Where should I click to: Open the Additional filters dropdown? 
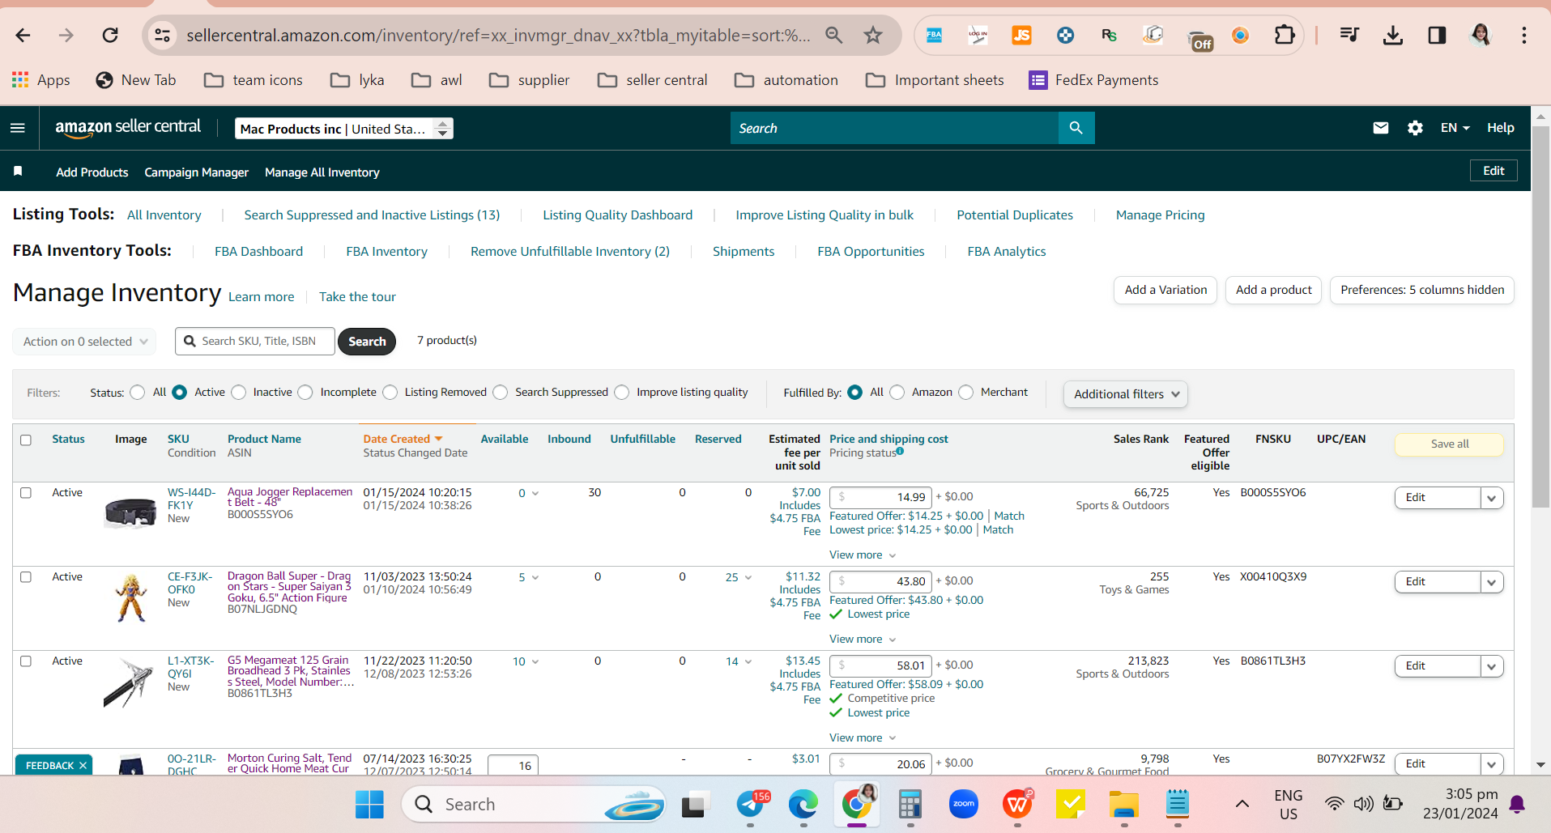(1126, 394)
